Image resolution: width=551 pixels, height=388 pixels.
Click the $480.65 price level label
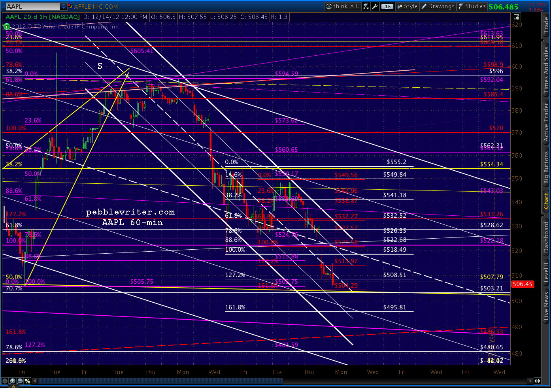492,347
